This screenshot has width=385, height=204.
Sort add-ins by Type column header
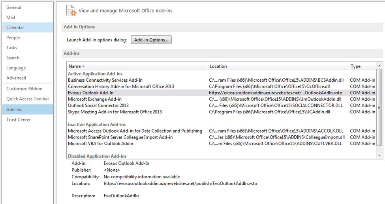pyautogui.click(x=362, y=66)
